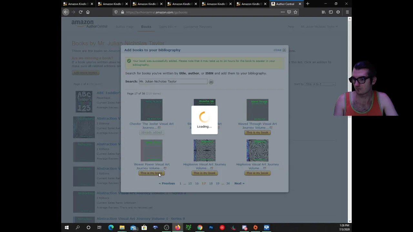This screenshot has height=232, width=413.
Task: Show sidebars icon in Firefox toolbar
Action: pyautogui.click(x=331, y=12)
